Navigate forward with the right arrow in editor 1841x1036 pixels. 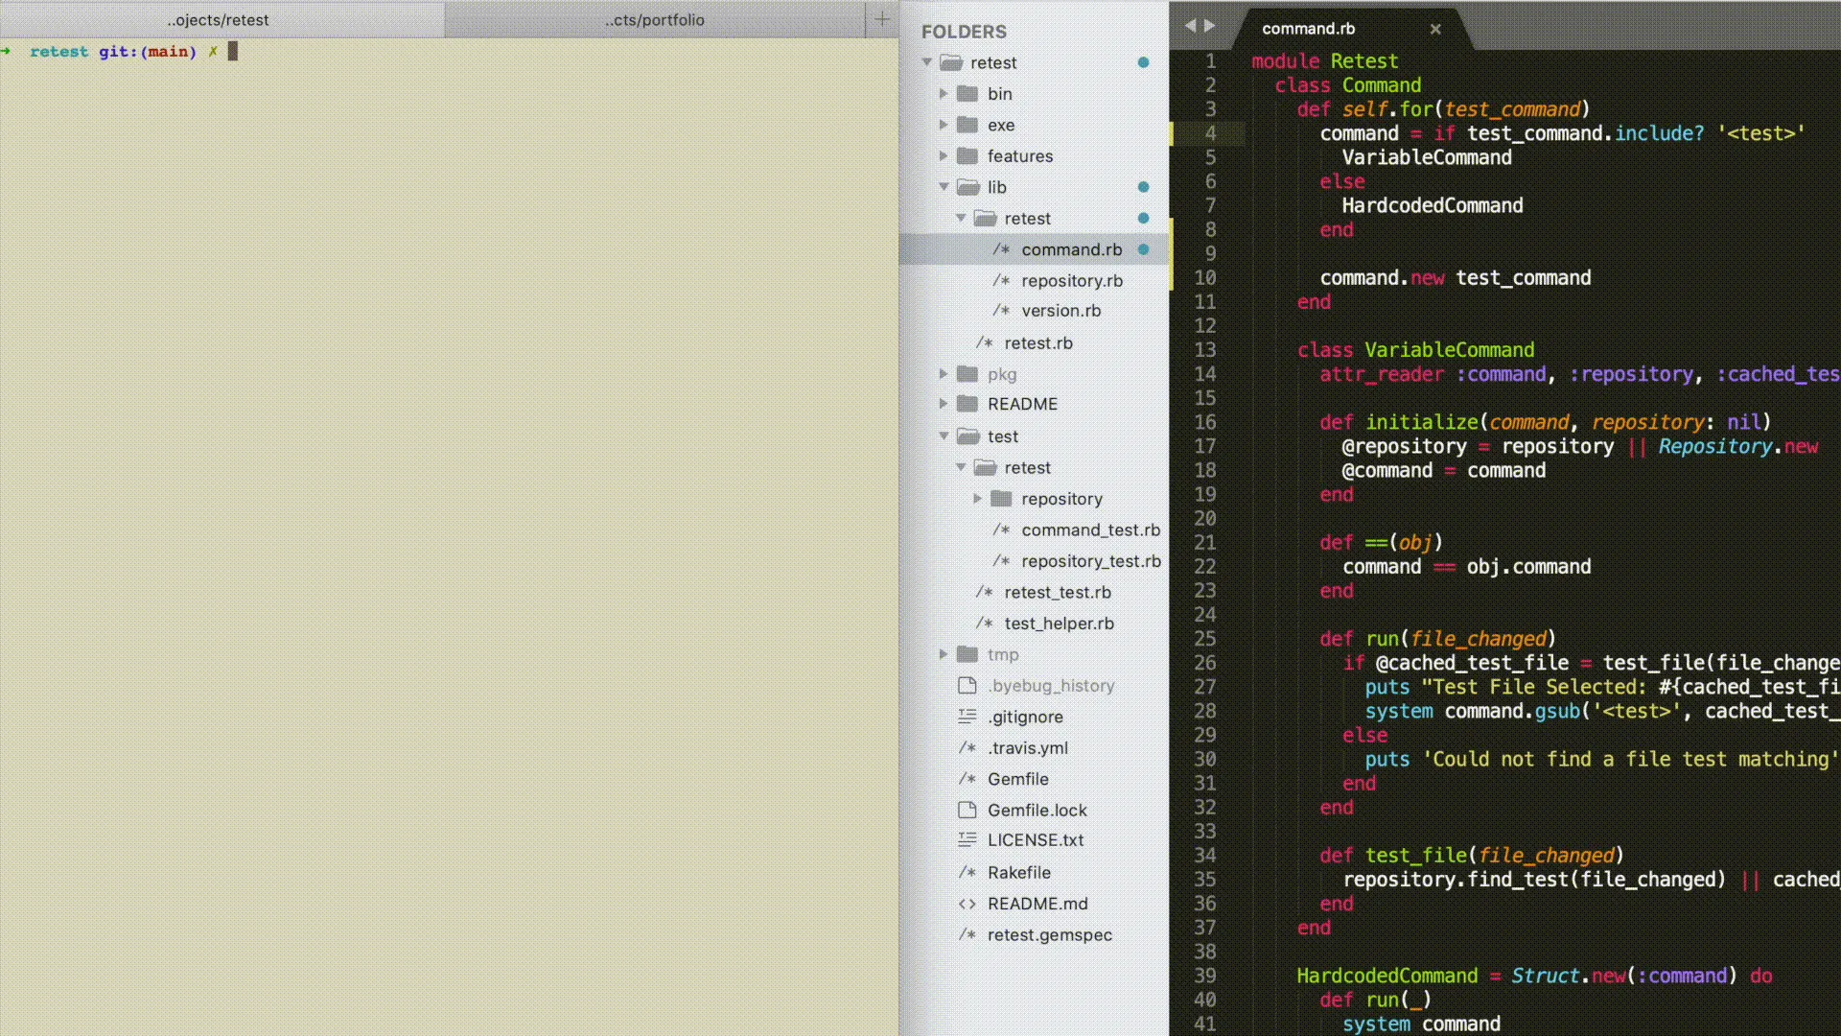click(1210, 26)
